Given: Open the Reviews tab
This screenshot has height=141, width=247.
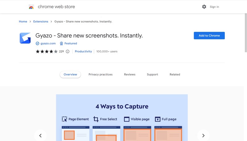Looking at the screenshot, I should click(130, 75).
